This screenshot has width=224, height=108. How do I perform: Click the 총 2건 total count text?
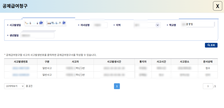pos(29,86)
